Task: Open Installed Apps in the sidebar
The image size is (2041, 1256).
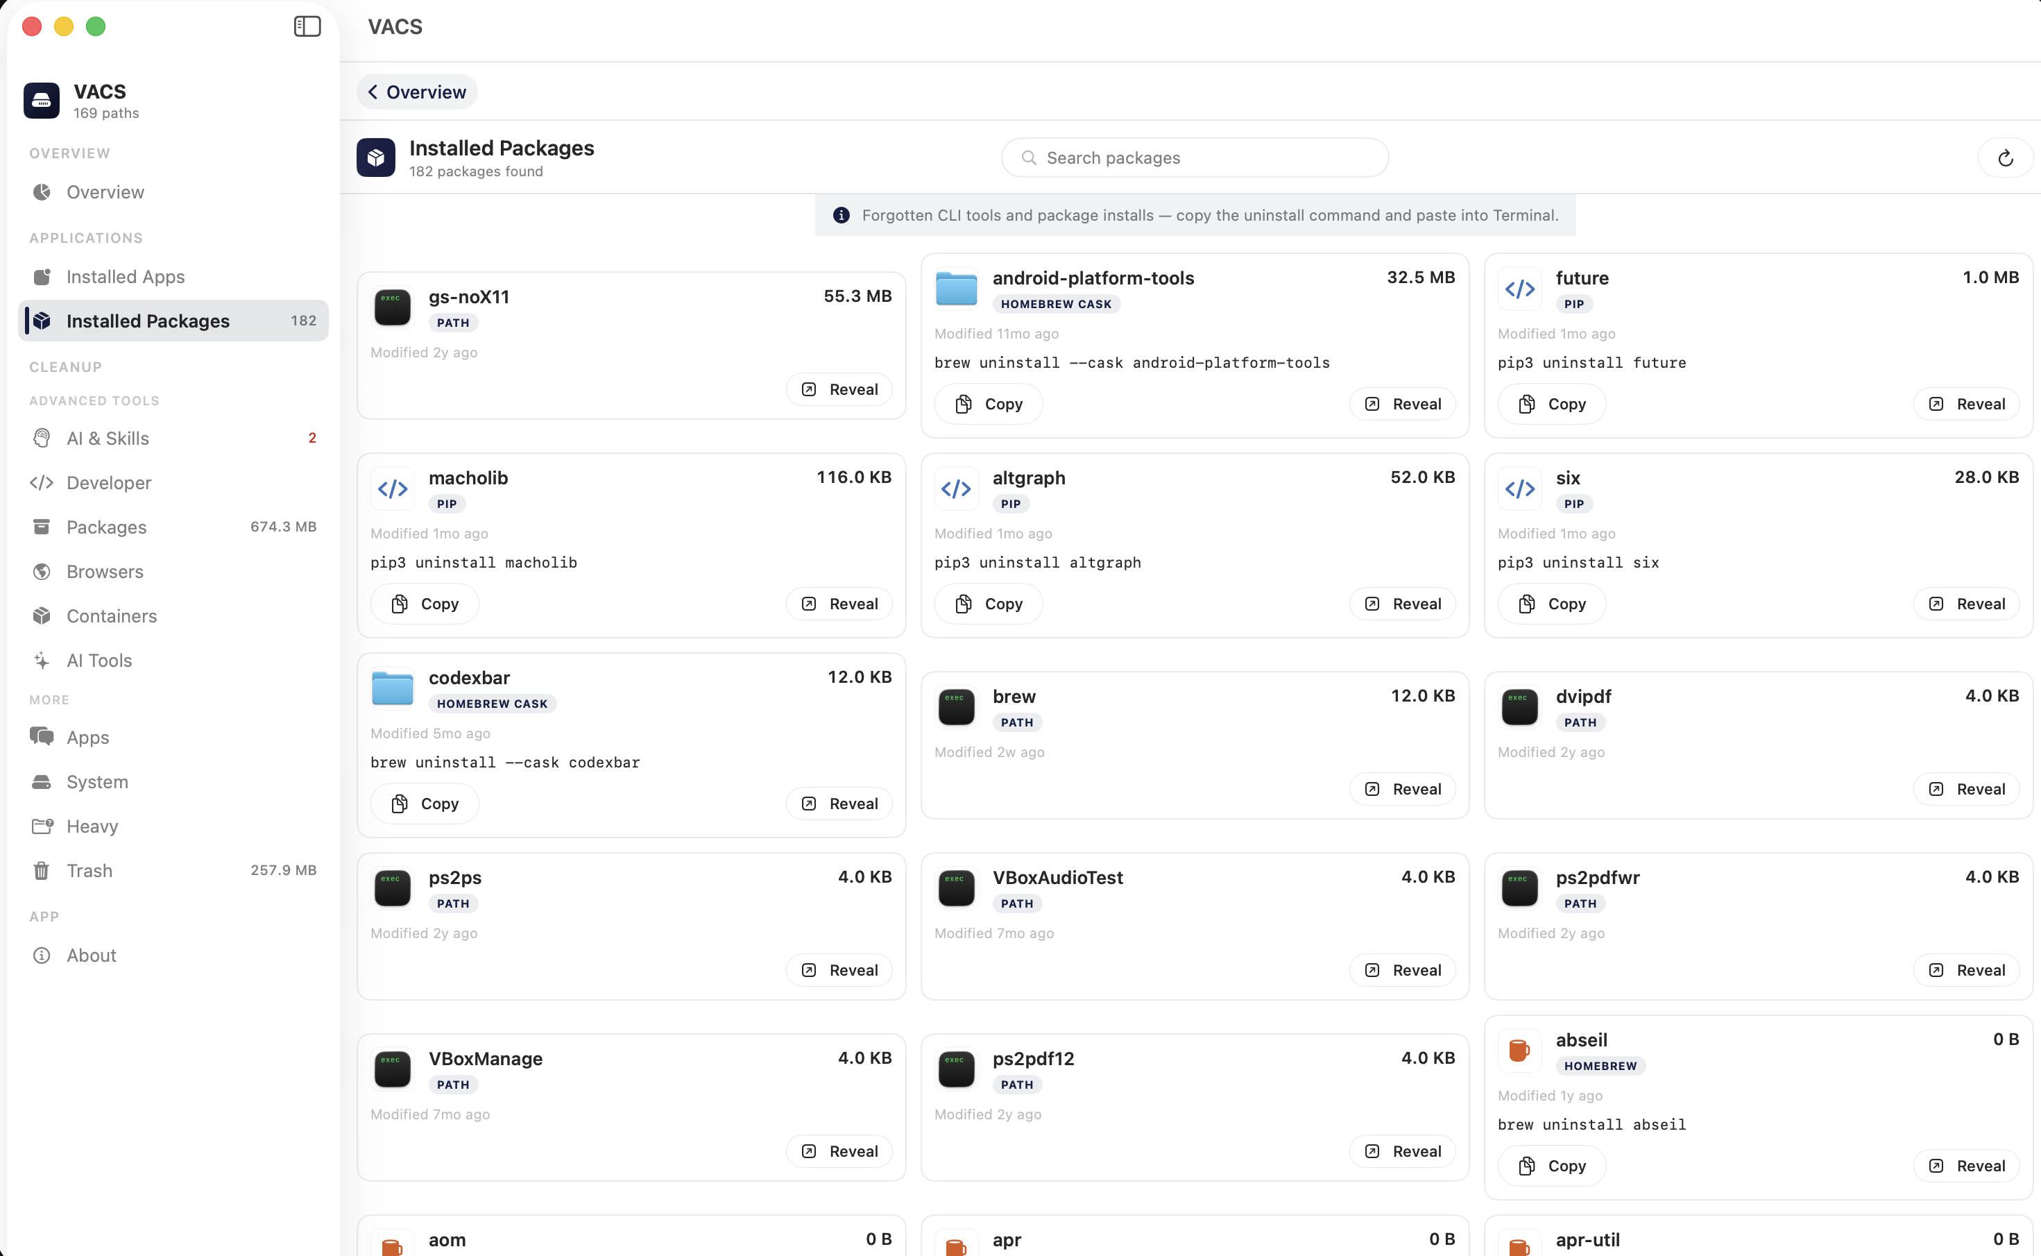Action: coord(173,277)
